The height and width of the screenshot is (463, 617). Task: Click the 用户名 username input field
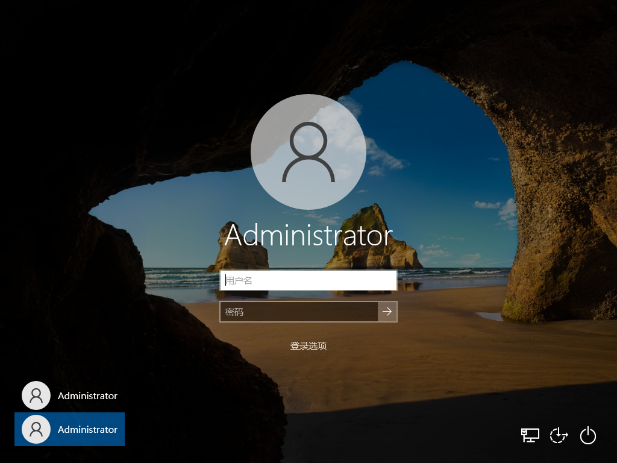tap(308, 280)
